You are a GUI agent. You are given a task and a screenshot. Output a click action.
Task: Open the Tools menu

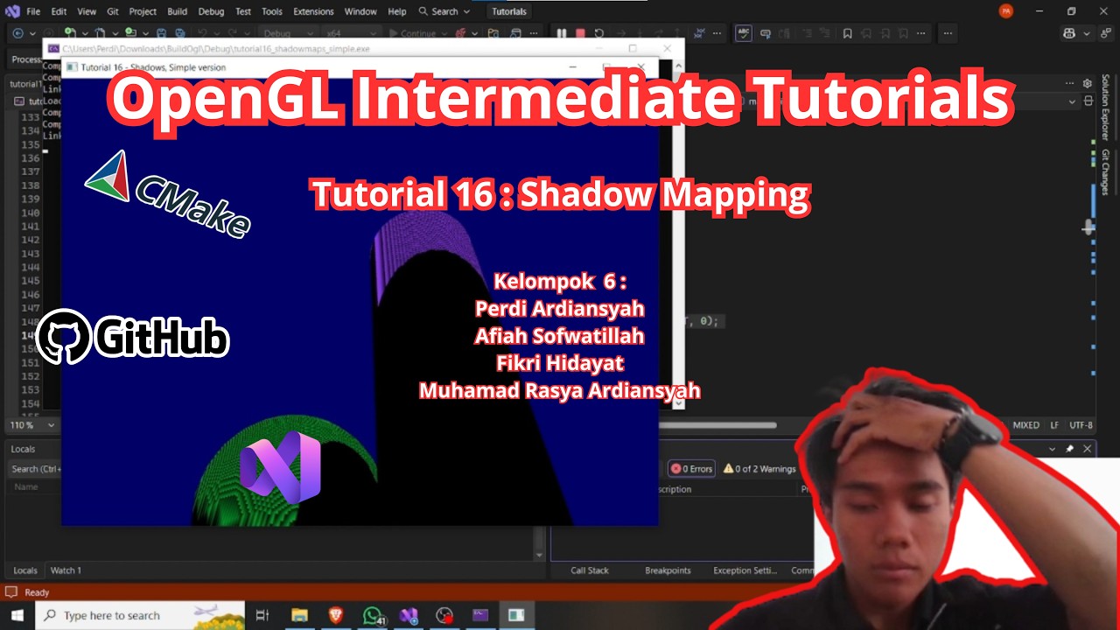pos(272,11)
